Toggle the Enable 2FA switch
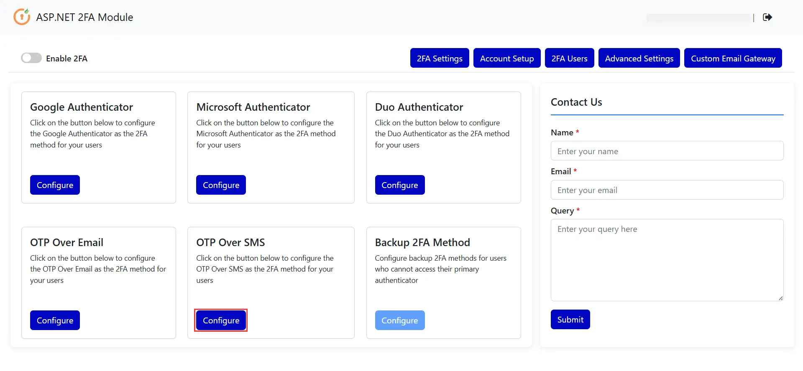This screenshot has height=371, width=803. 31,58
